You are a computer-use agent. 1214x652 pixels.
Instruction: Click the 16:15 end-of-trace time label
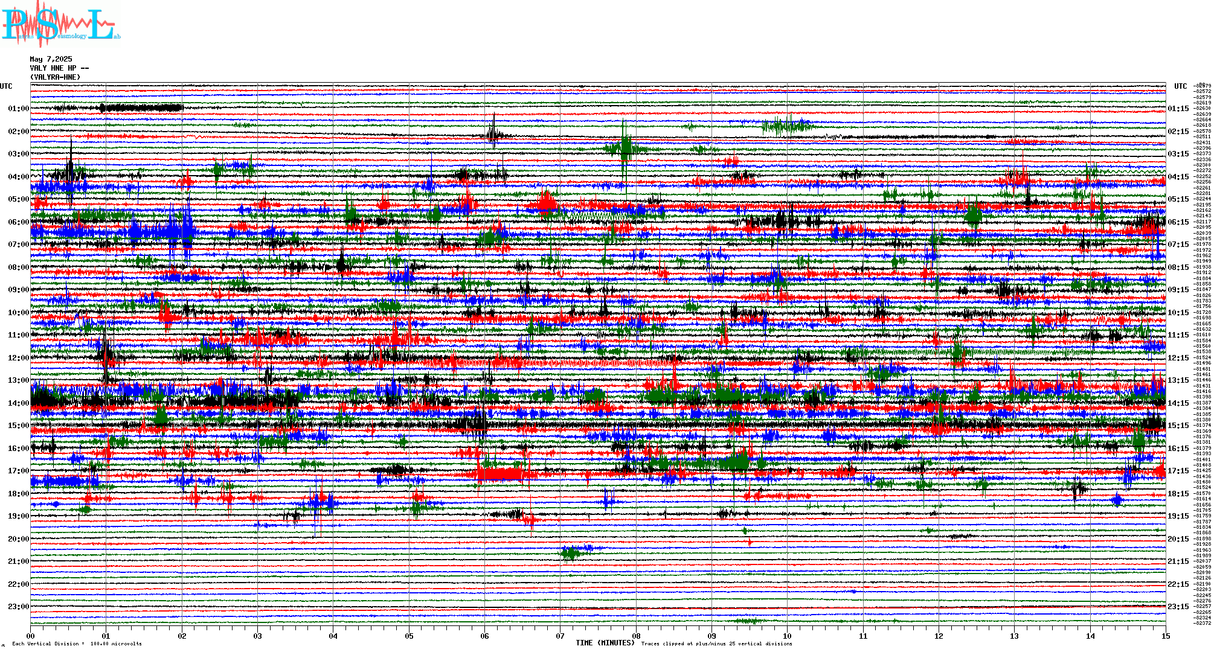point(1178,449)
